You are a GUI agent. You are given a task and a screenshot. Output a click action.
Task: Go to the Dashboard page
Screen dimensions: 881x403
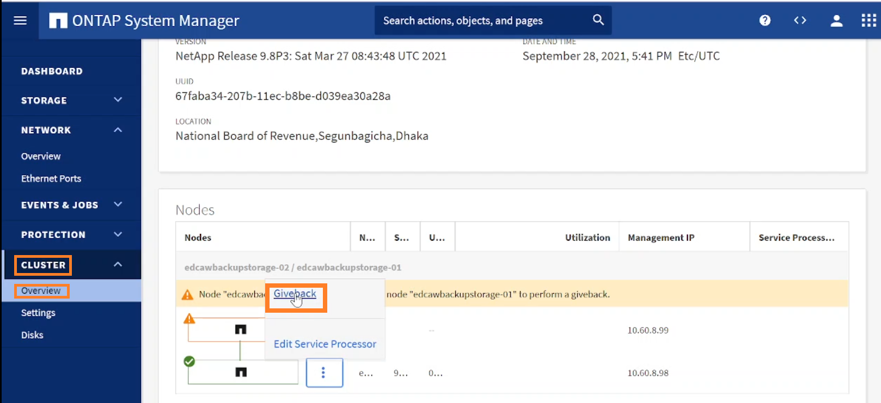[52, 71]
